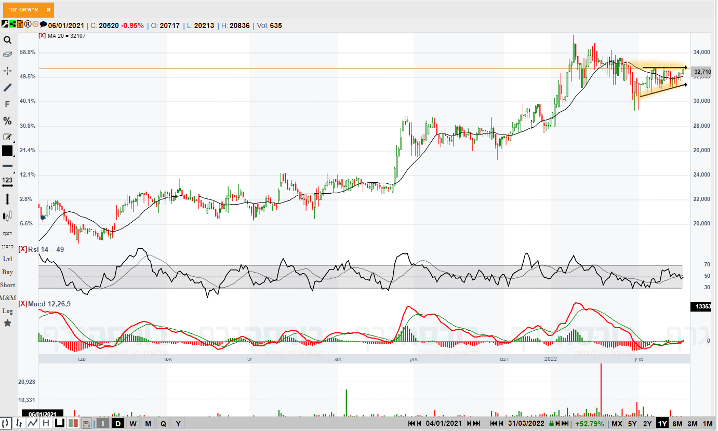Edit the start date 04/01/2021 field

444,424
